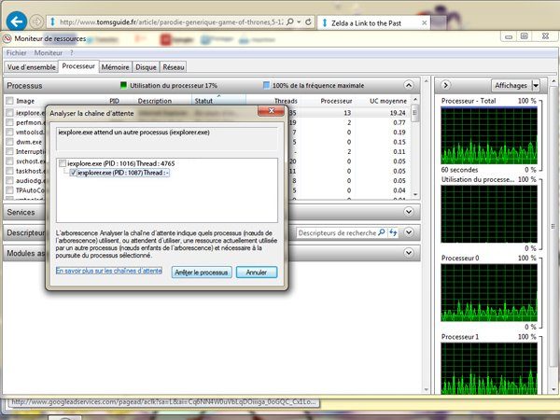This screenshot has height=420, width=560.
Task: Click the address bar URL field
Action: [x=171, y=22]
